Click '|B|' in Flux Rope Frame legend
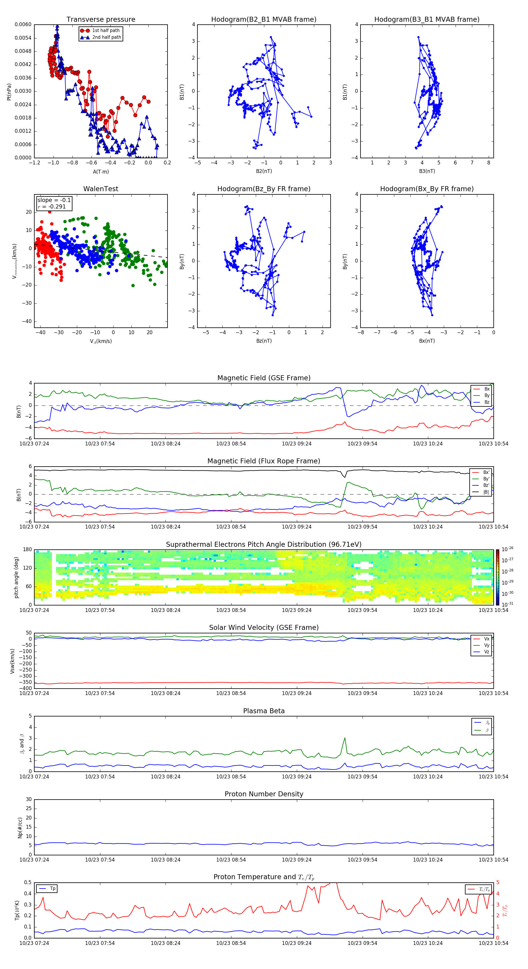The width and height of the screenshot is (528, 969). click(x=481, y=492)
